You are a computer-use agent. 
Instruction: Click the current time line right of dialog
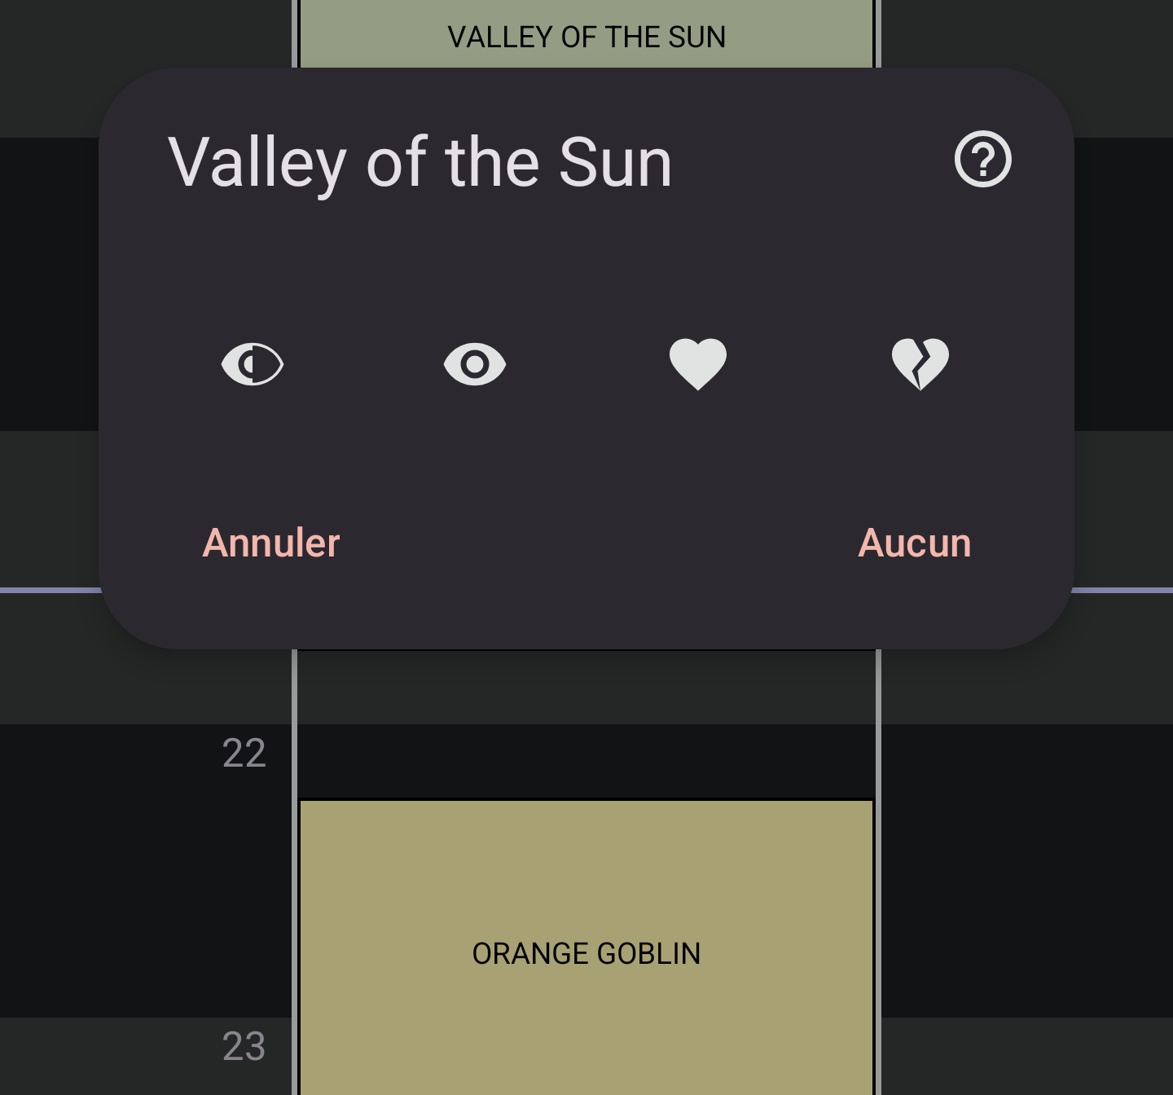click(1124, 590)
